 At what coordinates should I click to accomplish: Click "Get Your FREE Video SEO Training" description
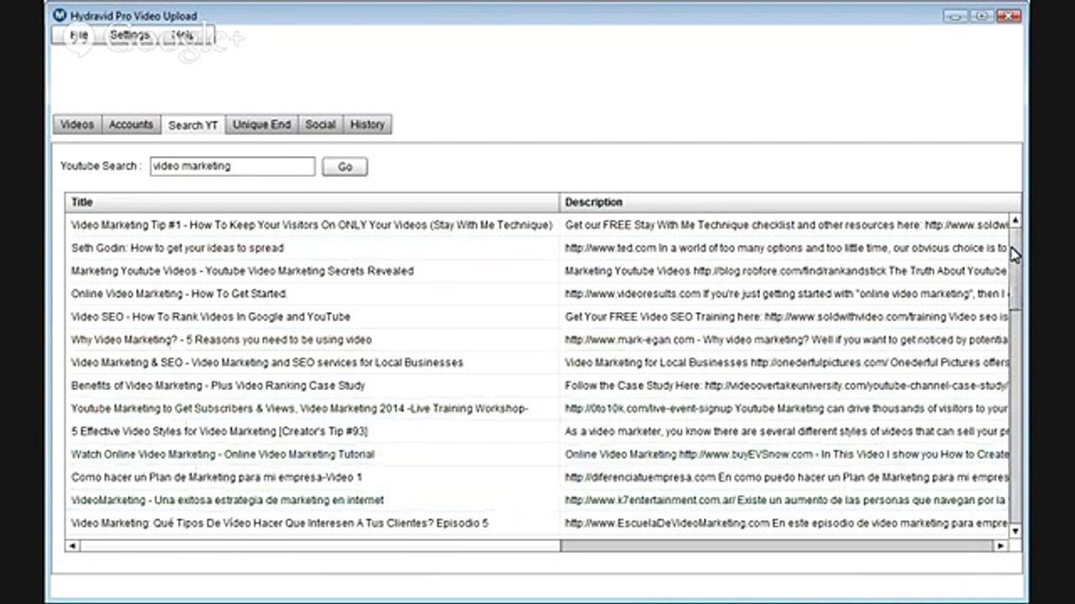pos(784,317)
